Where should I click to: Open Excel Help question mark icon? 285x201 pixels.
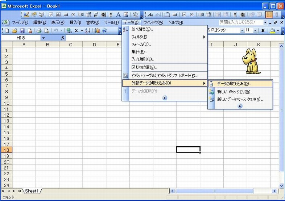point(105,31)
